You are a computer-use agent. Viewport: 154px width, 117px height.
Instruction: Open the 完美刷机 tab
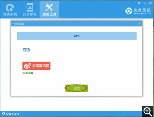click(10, 10)
